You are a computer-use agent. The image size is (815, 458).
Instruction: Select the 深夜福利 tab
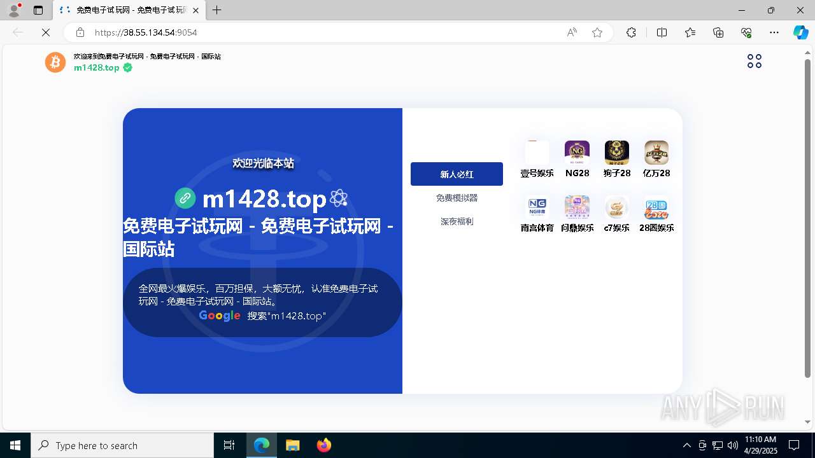[457, 221]
